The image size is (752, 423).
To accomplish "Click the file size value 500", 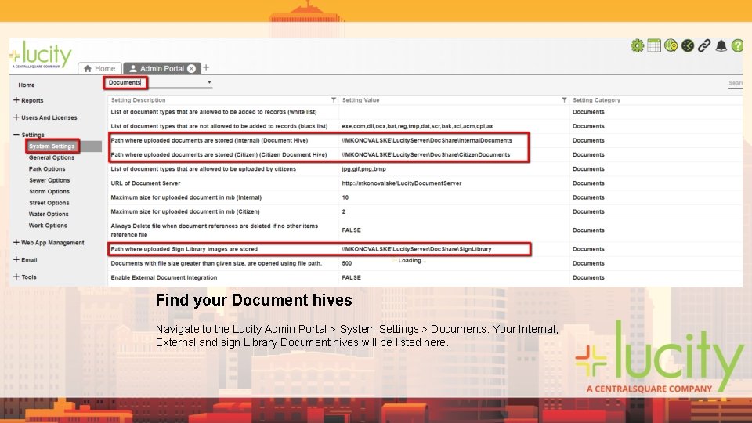I will click(347, 263).
